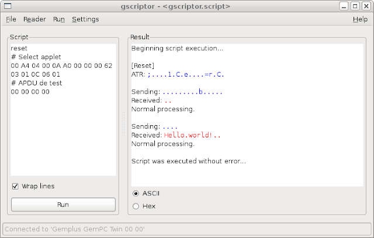Select the ASCII radio button

click(136, 194)
